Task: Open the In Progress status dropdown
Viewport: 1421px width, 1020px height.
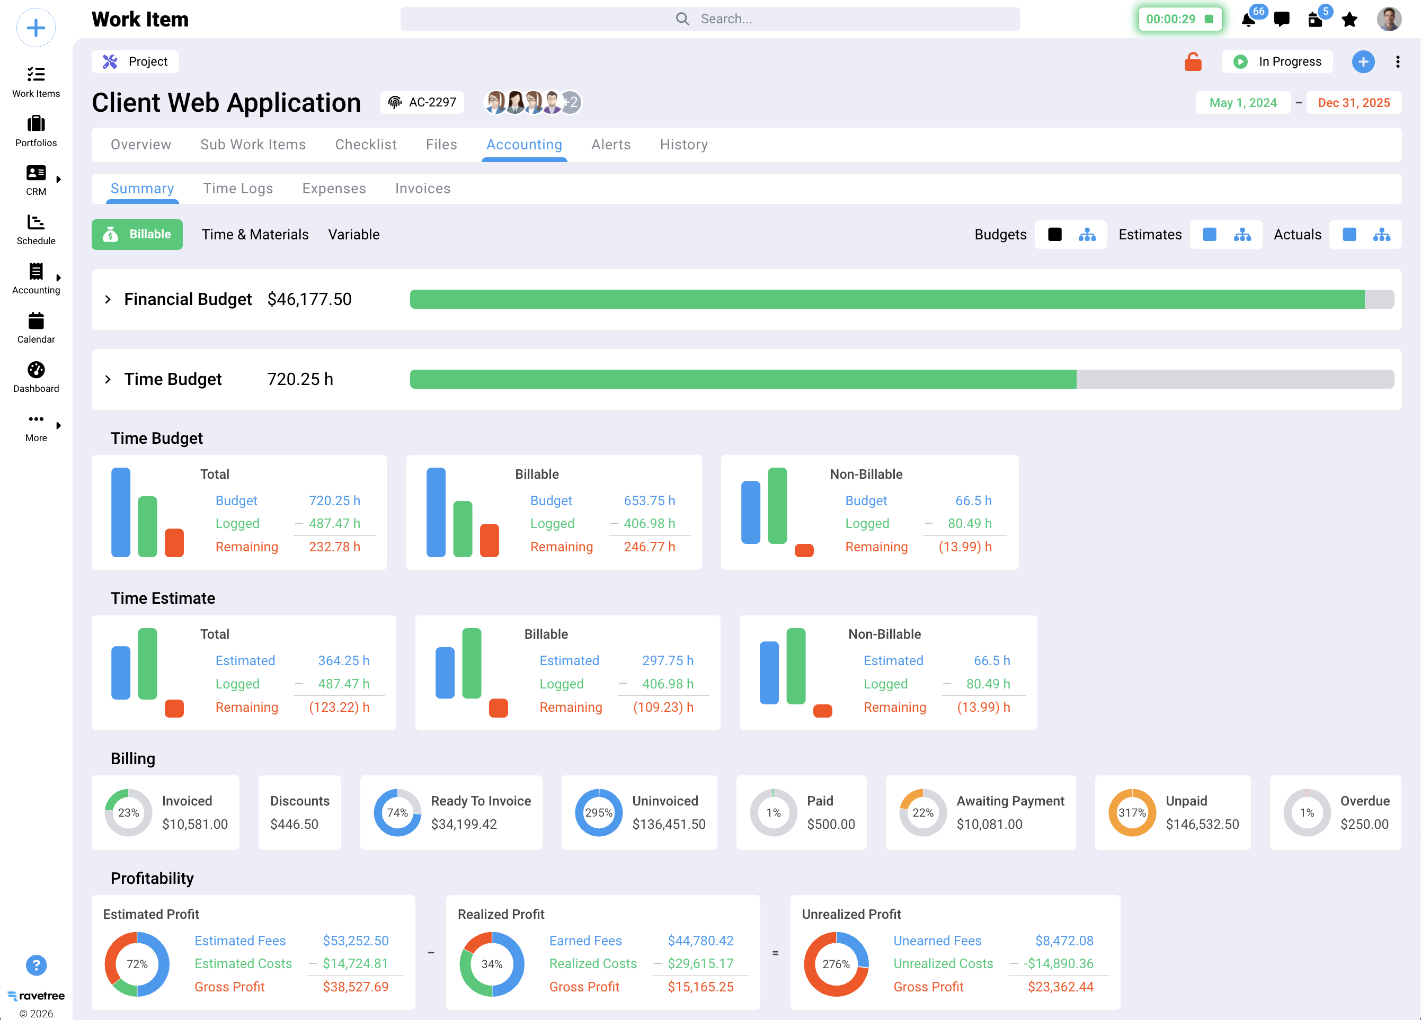Action: point(1277,61)
